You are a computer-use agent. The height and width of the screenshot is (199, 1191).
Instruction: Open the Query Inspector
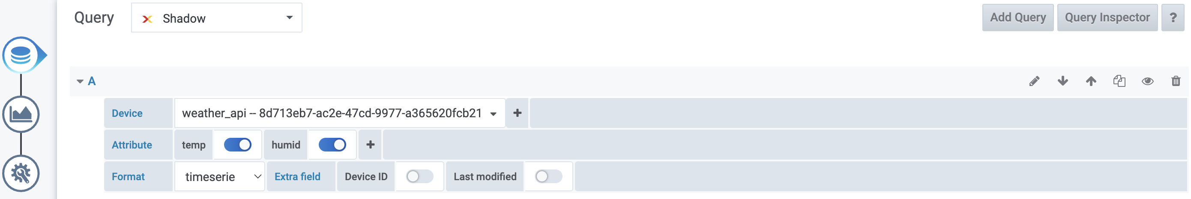click(x=1107, y=18)
